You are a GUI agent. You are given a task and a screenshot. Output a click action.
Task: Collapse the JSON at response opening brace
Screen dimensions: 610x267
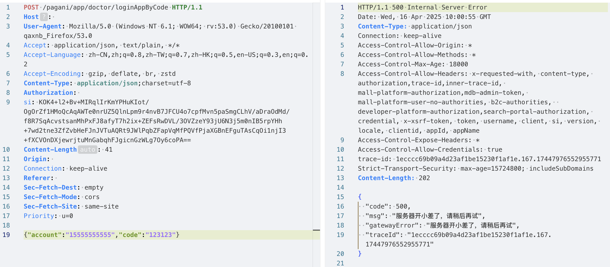[360, 197]
